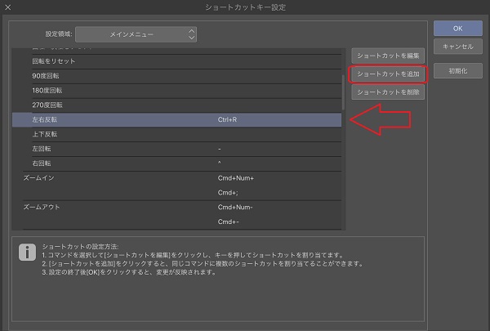This screenshot has height=331, width=490.
Task: Click ショートカットを編集 button
Action: tap(388, 56)
